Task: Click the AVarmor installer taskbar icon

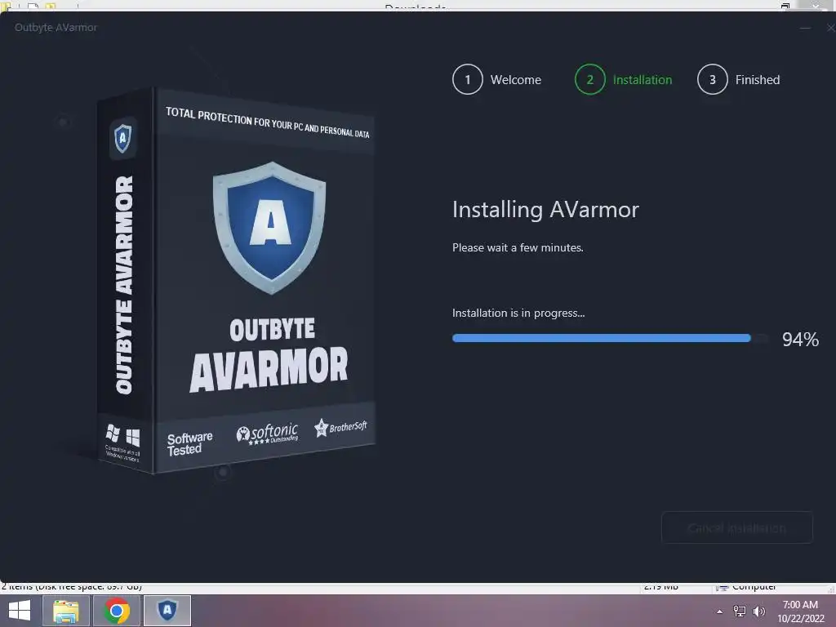Action: tap(167, 611)
